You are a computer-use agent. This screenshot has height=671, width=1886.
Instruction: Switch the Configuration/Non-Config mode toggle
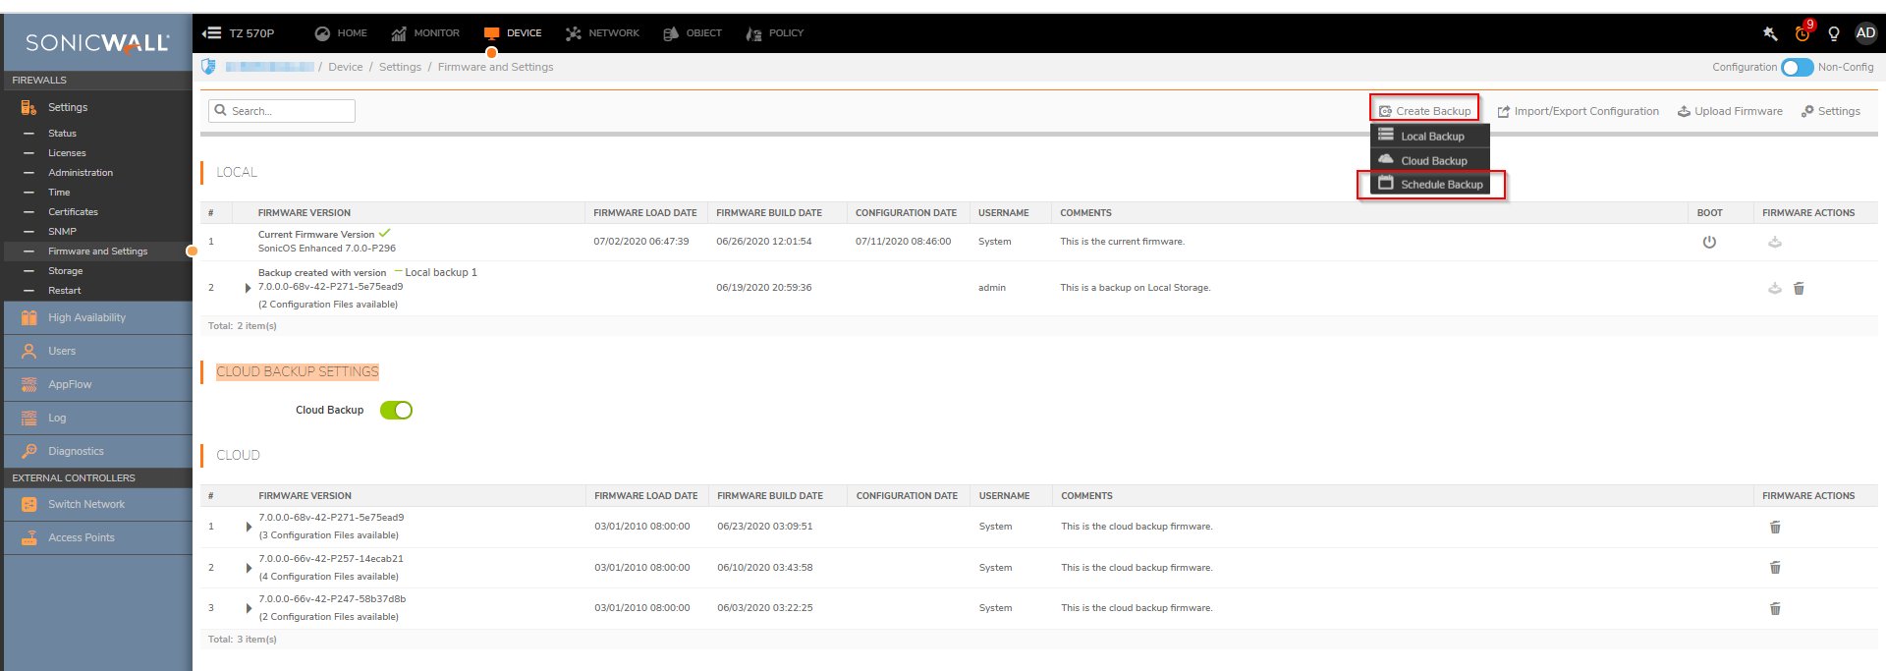tap(1797, 67)
